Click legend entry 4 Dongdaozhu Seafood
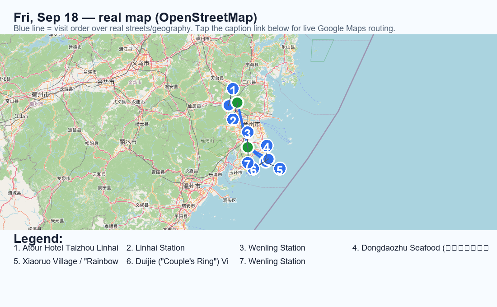The width and height of the screenshot is (497, 307). 420,248
